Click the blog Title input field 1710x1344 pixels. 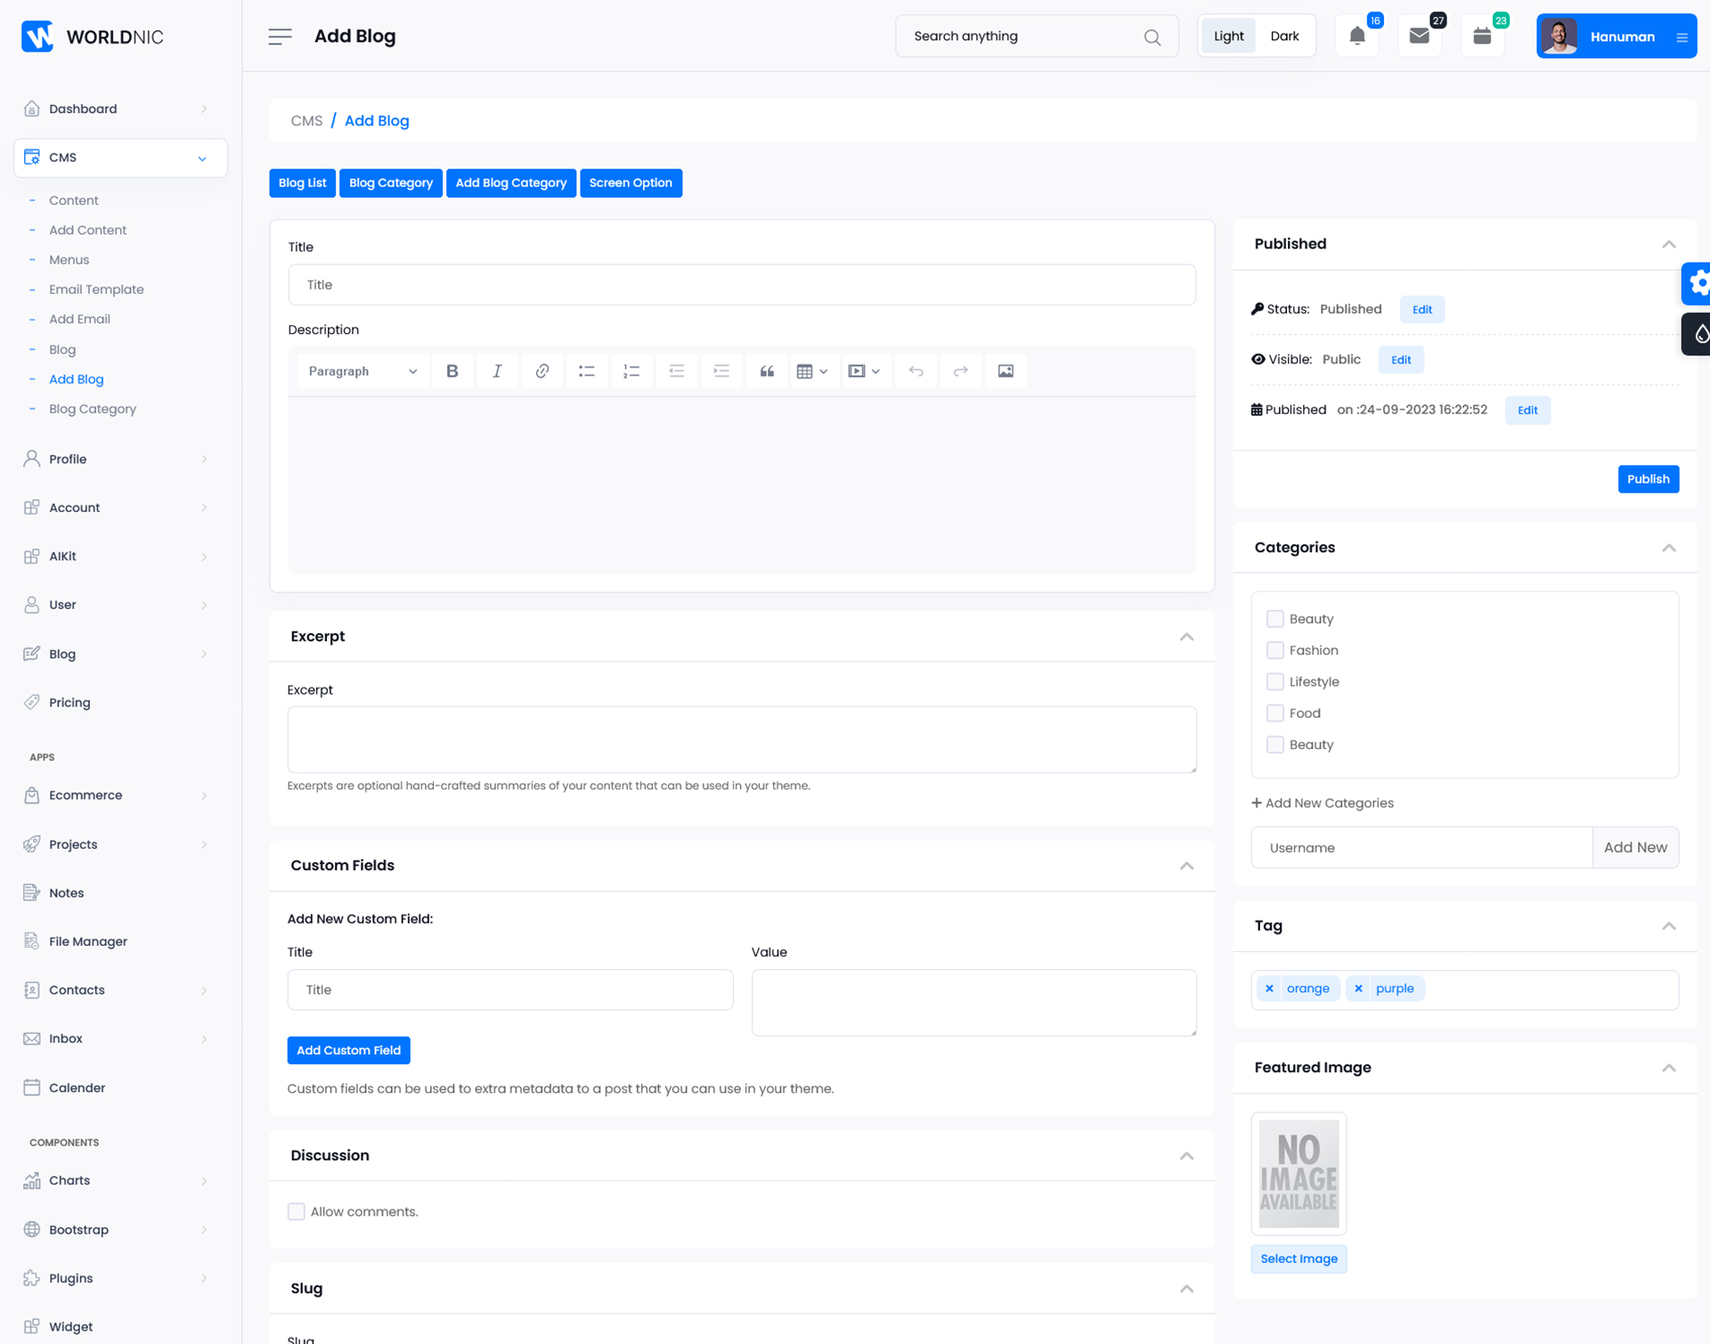[741, 285]
